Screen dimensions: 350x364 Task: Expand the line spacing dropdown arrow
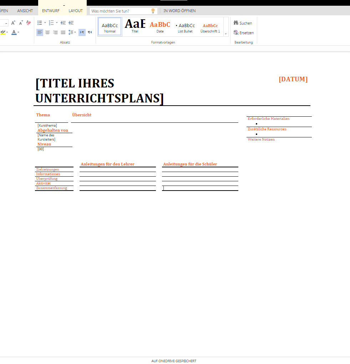pos(75,32)
